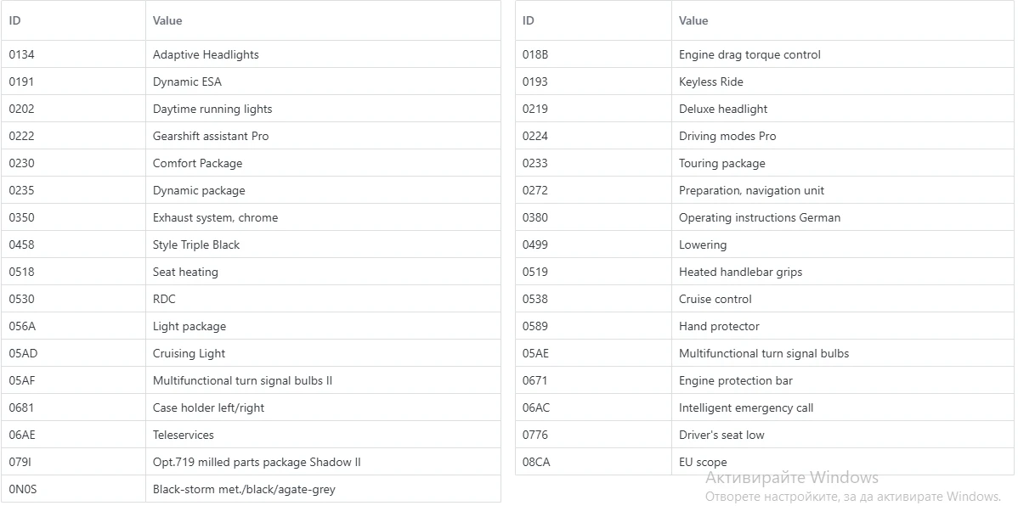Click Exhaust system, chrome text
This screenshot has height=517, width=1018.
click(215, 217)
